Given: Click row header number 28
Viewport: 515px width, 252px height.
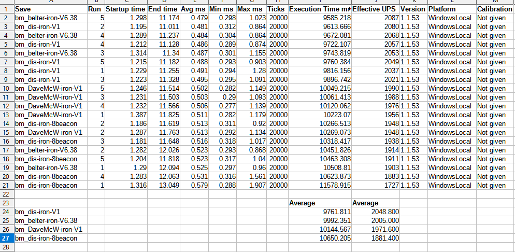Looking at the screenshot, I should pyautogui.click(x=7, y=247).
